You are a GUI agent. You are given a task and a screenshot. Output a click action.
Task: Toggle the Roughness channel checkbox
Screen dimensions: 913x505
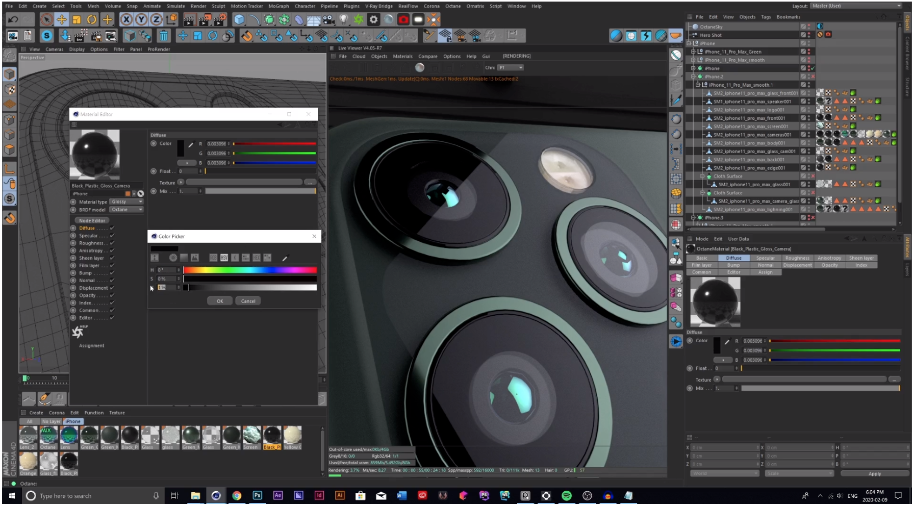coord(112,243)
